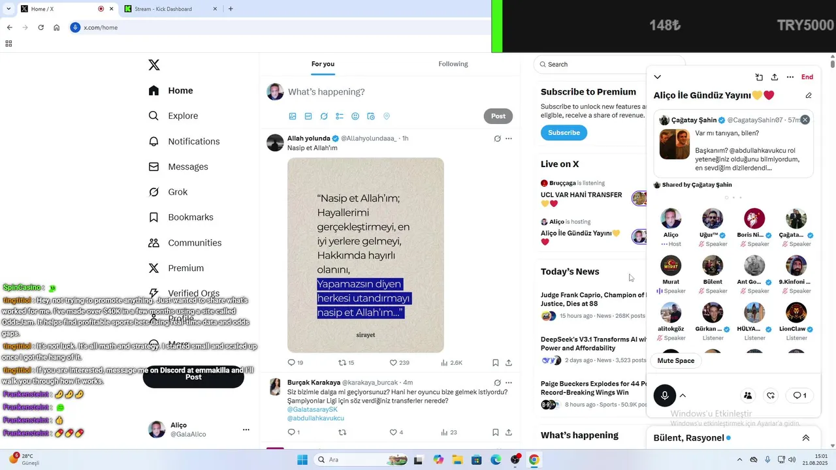Viewport: 836px width, 470px height.
Task: Add a GIF to the post
Action: click(308, 116)
